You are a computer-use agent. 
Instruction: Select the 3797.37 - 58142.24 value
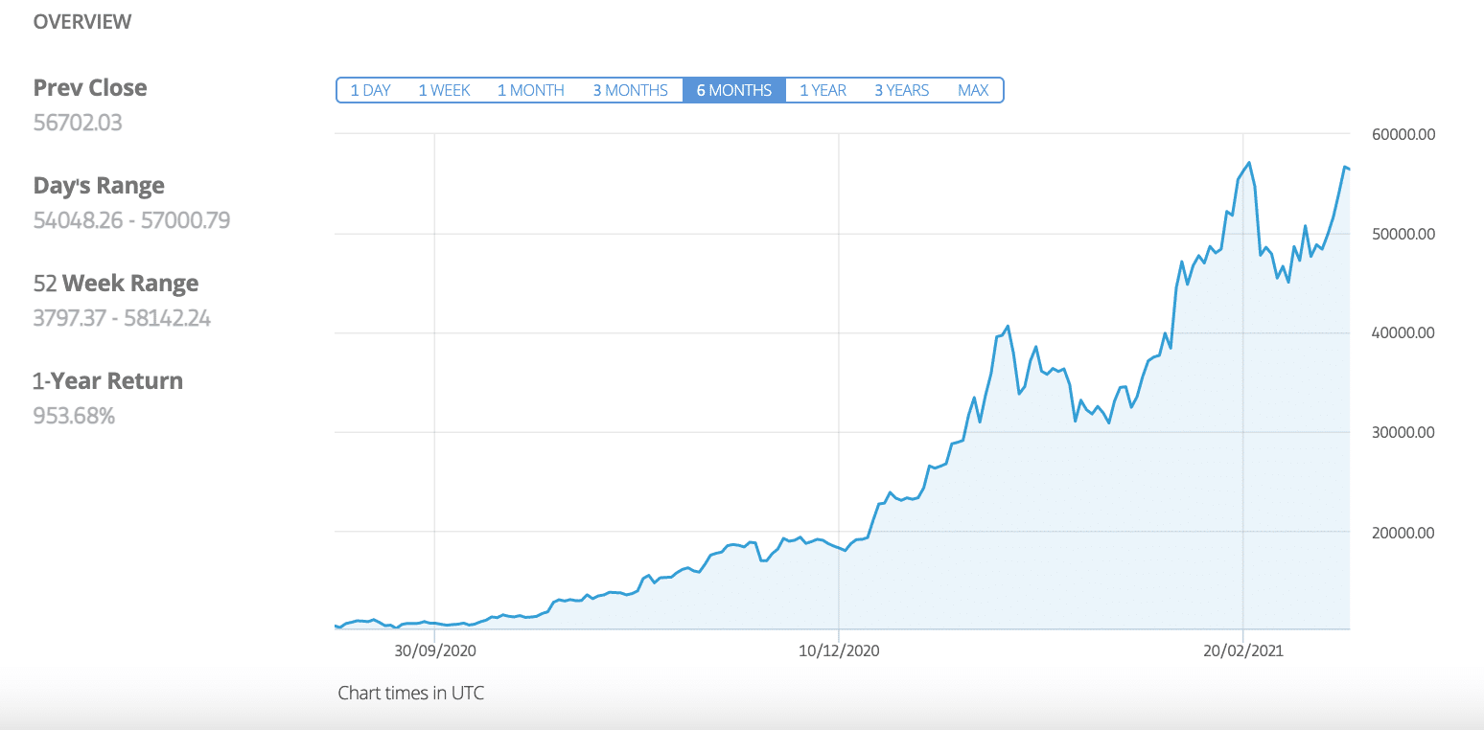coord(122,318)
